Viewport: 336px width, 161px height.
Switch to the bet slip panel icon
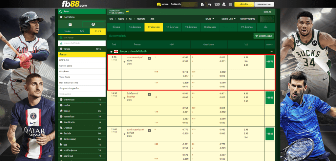(70, 25)
